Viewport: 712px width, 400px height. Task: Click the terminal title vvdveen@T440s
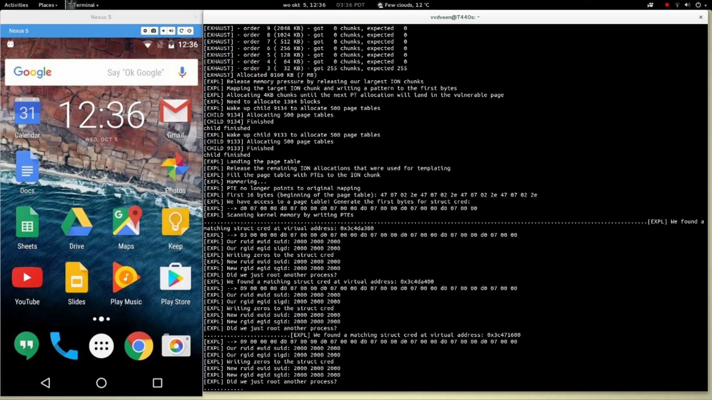(x=455, y=17)
